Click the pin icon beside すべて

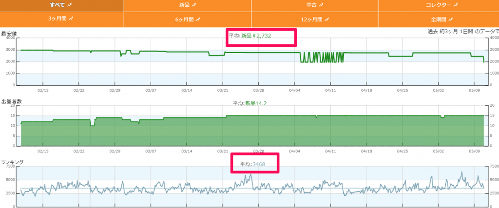[x=70, y=5]
